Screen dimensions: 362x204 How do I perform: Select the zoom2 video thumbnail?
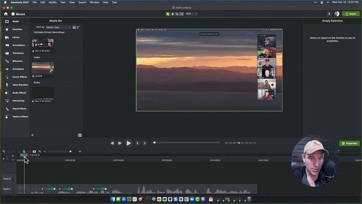[43, 68]
